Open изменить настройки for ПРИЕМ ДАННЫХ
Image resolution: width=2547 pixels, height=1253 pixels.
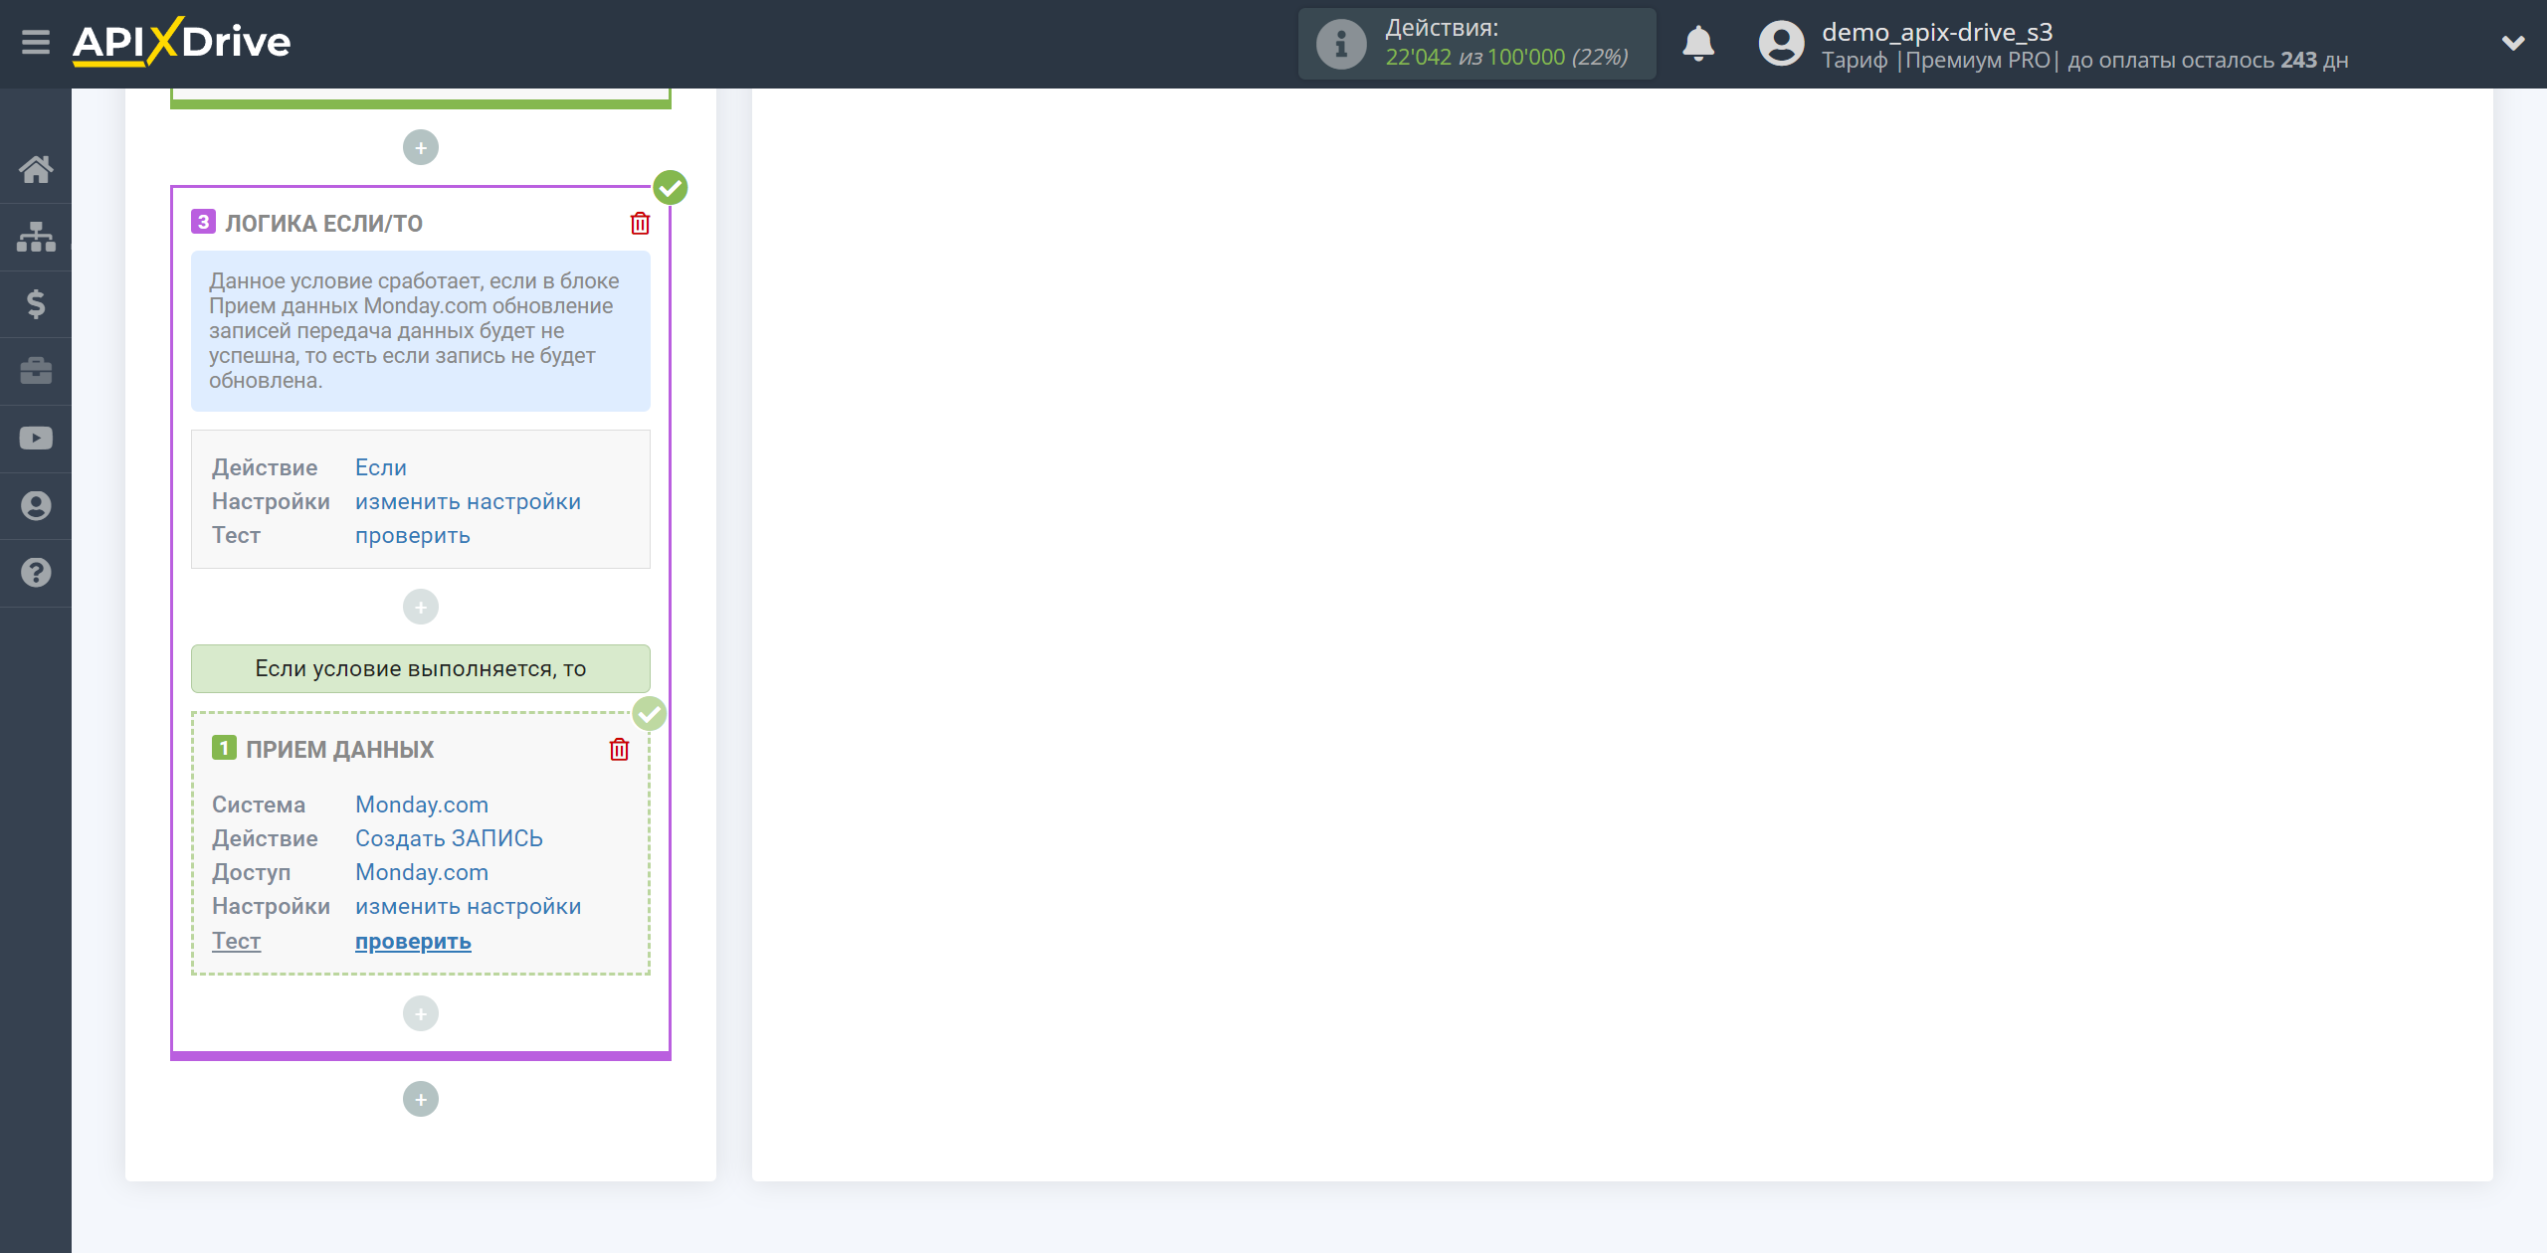469,906
